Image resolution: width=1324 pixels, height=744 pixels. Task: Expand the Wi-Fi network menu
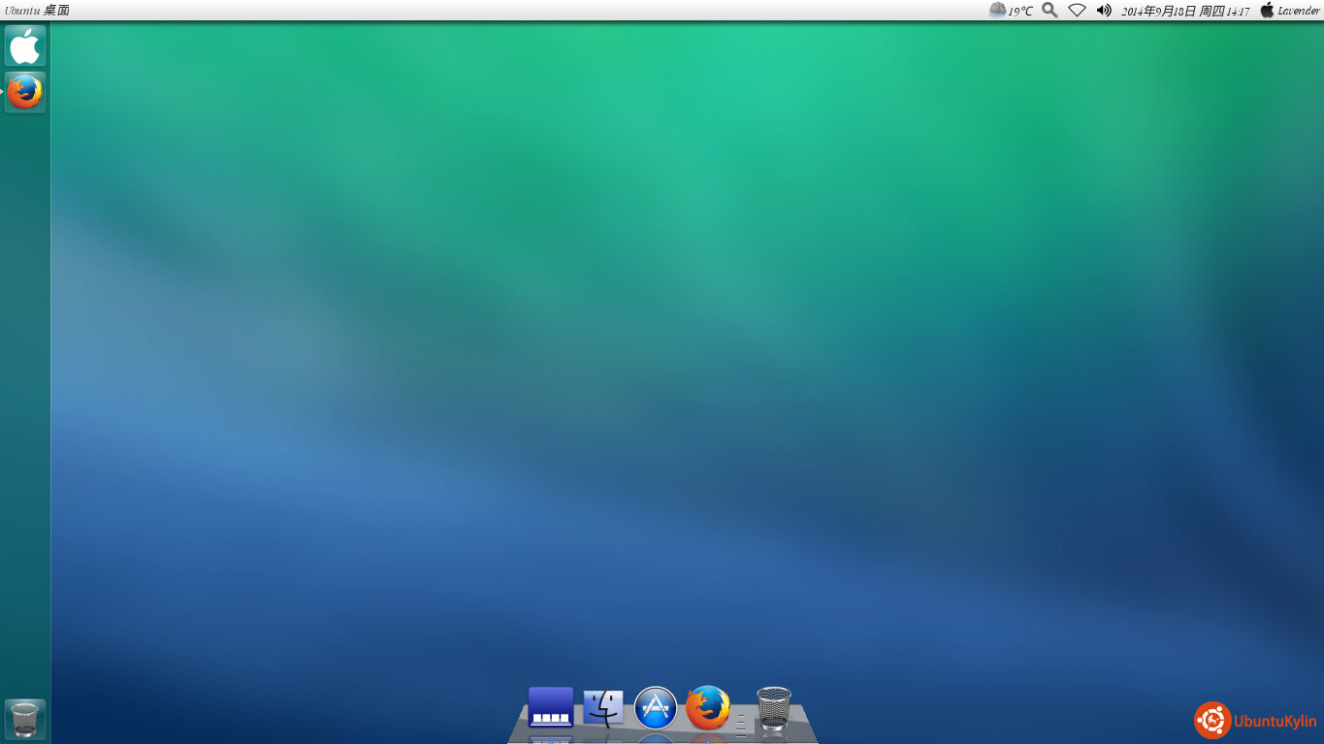pos(1077,10)
